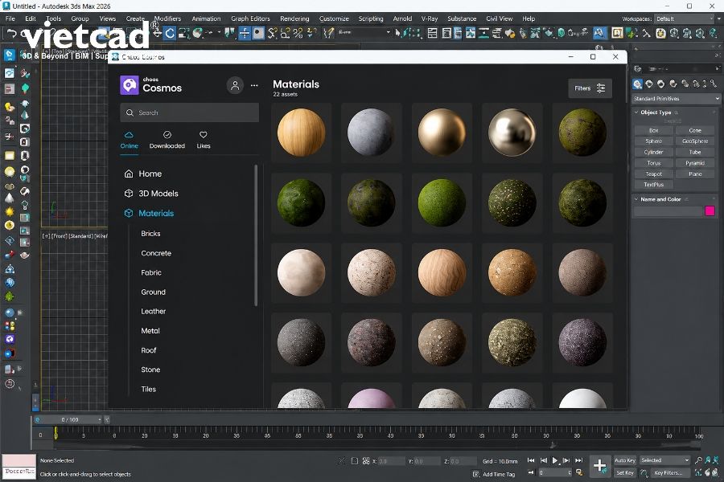
Task: Click the Redo arrow in main toolbar
Action: coord(24,33)
